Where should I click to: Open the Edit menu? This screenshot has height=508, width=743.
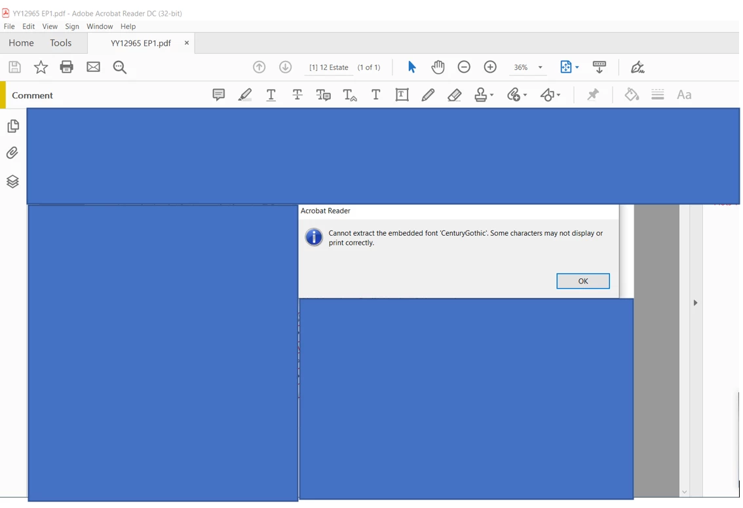click(28, 26)
